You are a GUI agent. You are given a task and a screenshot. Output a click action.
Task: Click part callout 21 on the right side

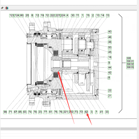click(110, 96)
